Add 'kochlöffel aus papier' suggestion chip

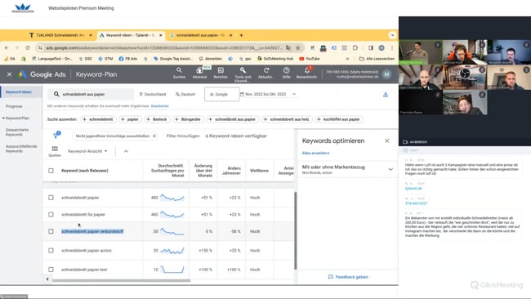pos(339,119)
